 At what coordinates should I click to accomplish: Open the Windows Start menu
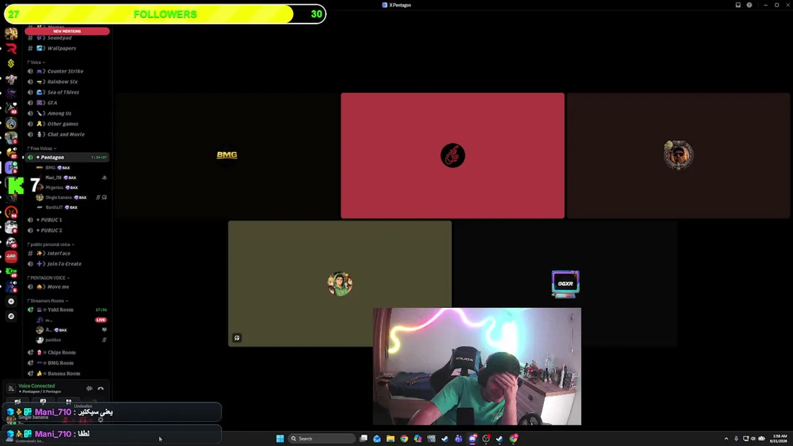(280, 439)
